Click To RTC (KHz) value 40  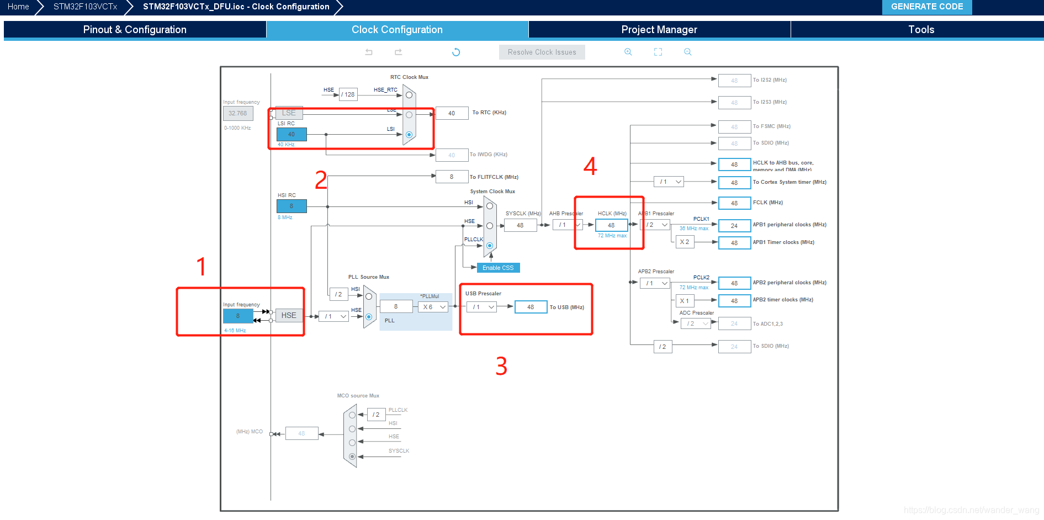(x=452, y=113)
